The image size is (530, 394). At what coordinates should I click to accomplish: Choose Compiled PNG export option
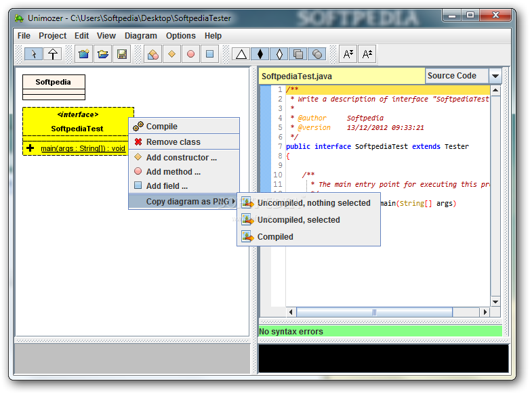click(308, 237)
